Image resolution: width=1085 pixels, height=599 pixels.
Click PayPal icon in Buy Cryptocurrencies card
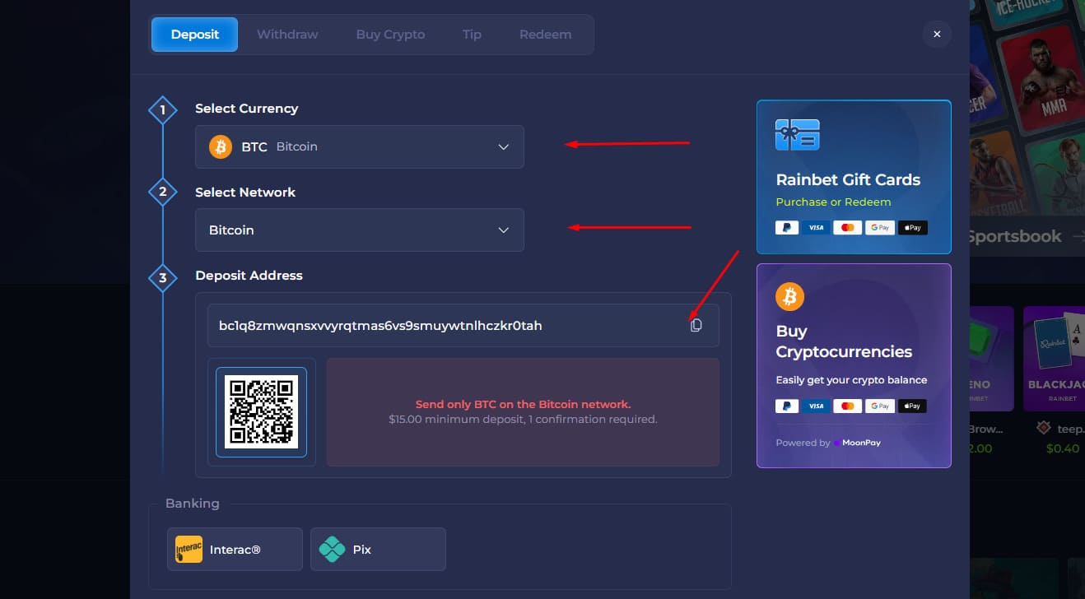point(787,406)
